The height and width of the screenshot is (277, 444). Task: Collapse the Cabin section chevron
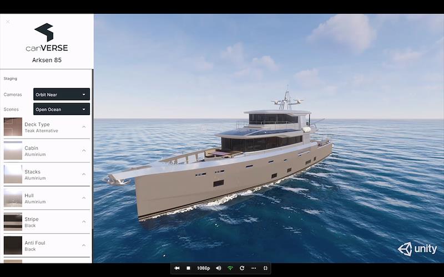click(x=84, y=151)
